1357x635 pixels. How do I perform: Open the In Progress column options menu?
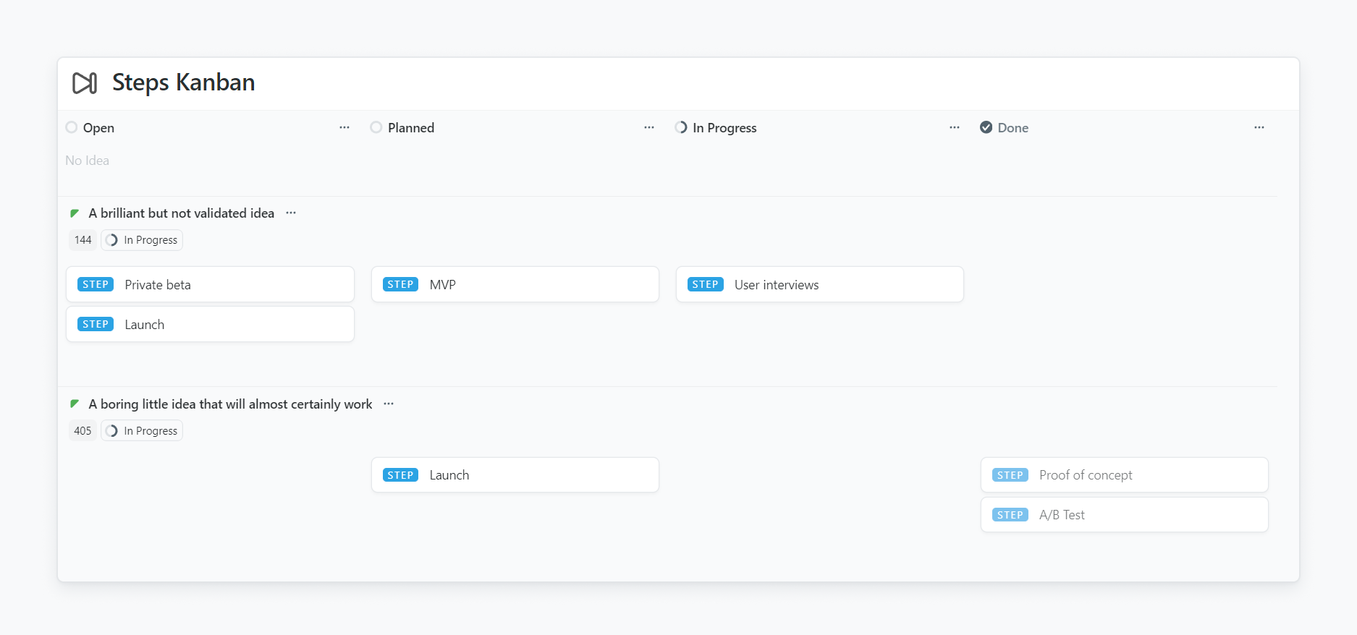[955, 127]
